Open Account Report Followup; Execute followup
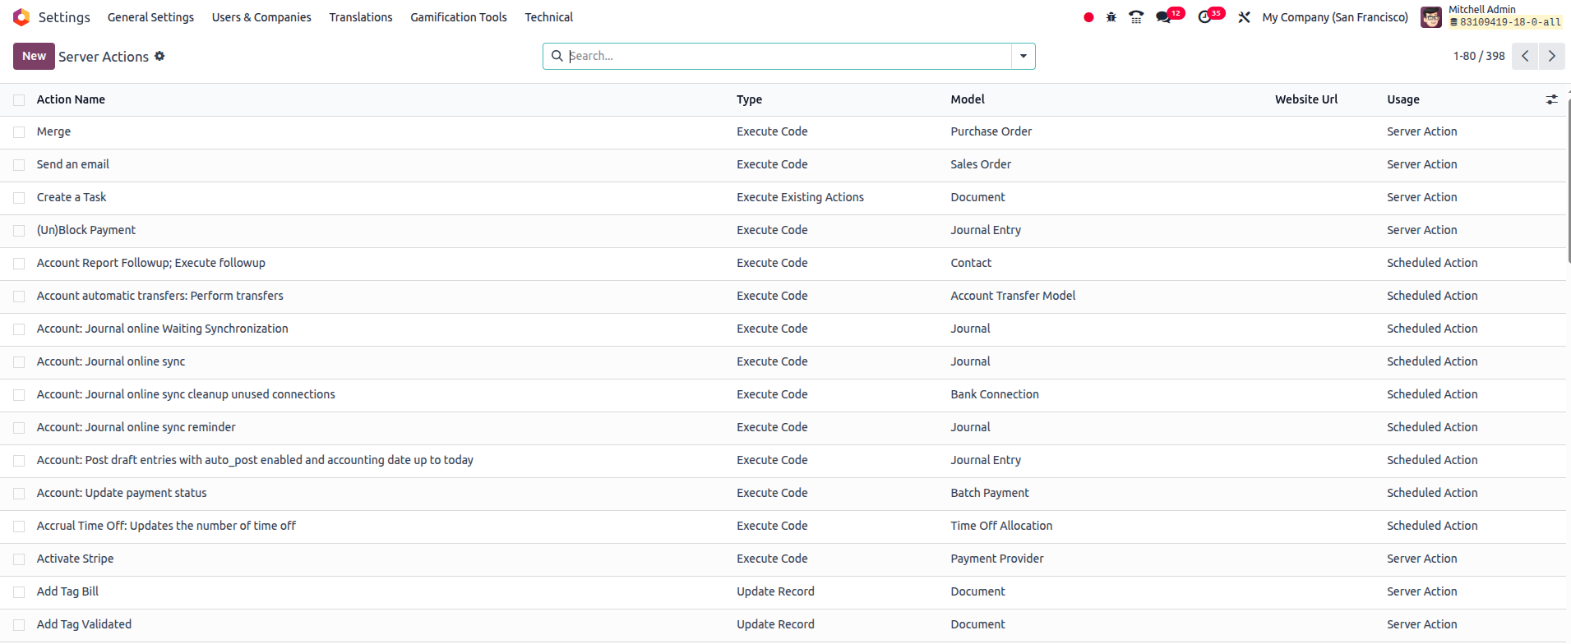 [151, 263]
